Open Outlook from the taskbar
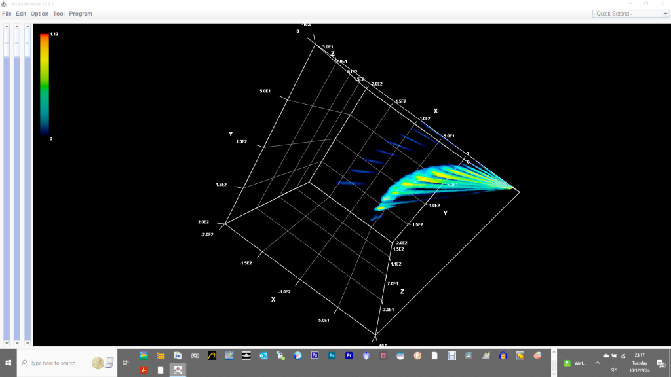The width and height of the screenshot is (671, 377). (x=263, y=355)
